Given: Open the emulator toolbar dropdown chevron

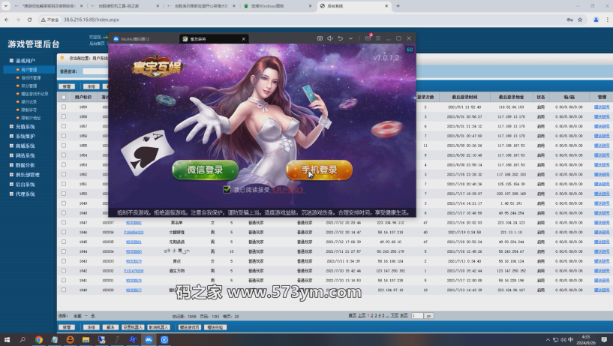Looking at the screenshot, I should click(x=350, y=38).
